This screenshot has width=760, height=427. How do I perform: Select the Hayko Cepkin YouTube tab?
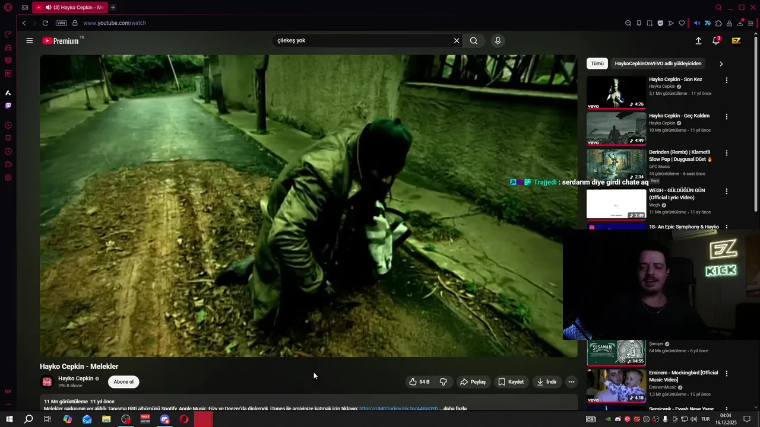[70, 8]
